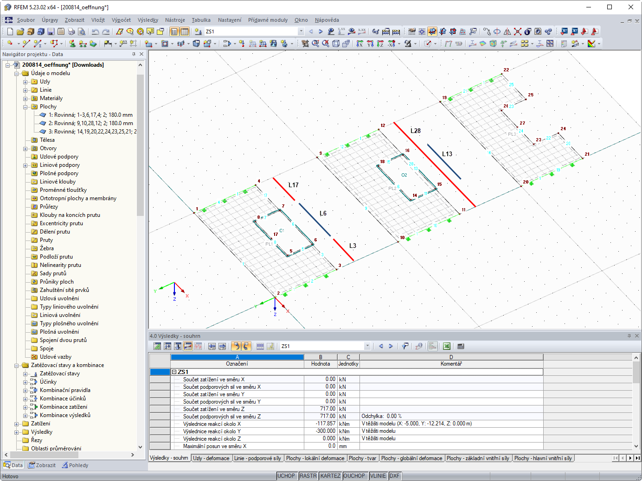
Task: Click the Save (floppy disk) toolbar icon
Action: [51, 32]
